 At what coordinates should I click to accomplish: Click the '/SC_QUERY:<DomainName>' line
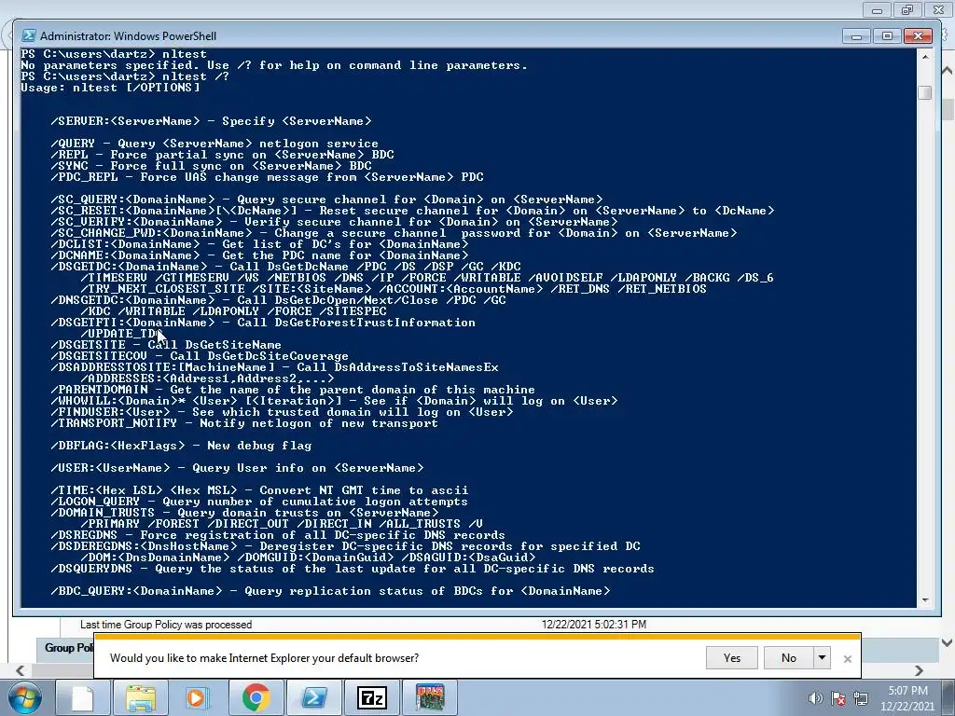(x=326, y=200)
